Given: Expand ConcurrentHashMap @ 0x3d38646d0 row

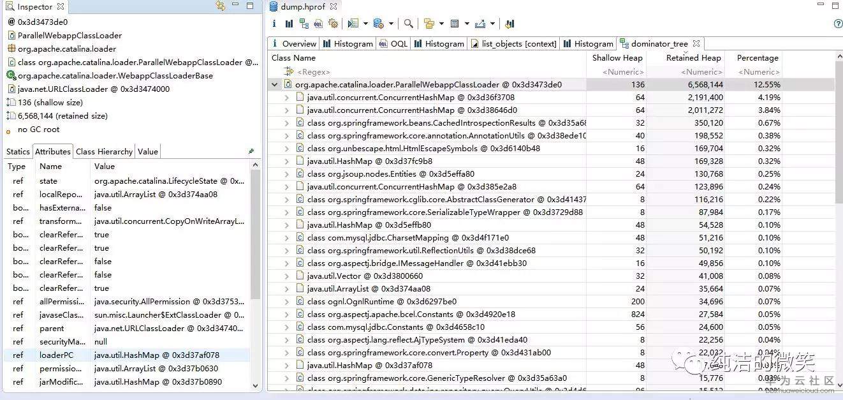Looking at the screenshot, I should coord(287,110).
